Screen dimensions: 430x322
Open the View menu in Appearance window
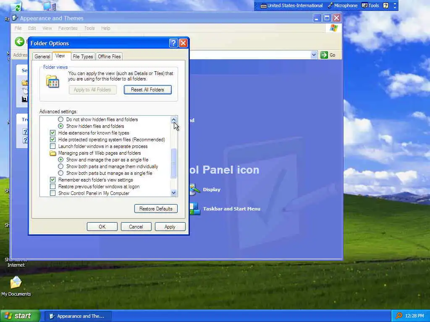[x=47, y=28]
